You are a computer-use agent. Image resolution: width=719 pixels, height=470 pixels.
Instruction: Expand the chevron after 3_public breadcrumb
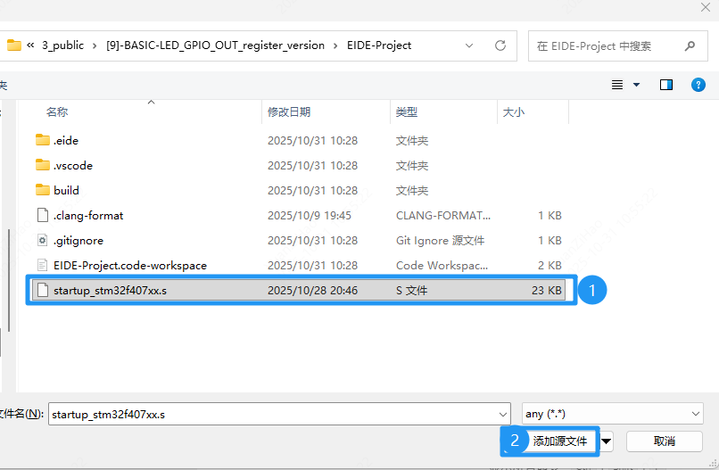[95, 45]
